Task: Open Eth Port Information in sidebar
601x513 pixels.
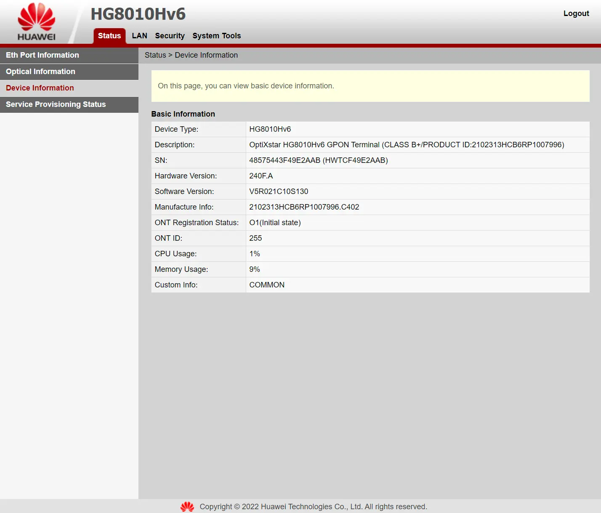Action: click(x=69, y=55)
